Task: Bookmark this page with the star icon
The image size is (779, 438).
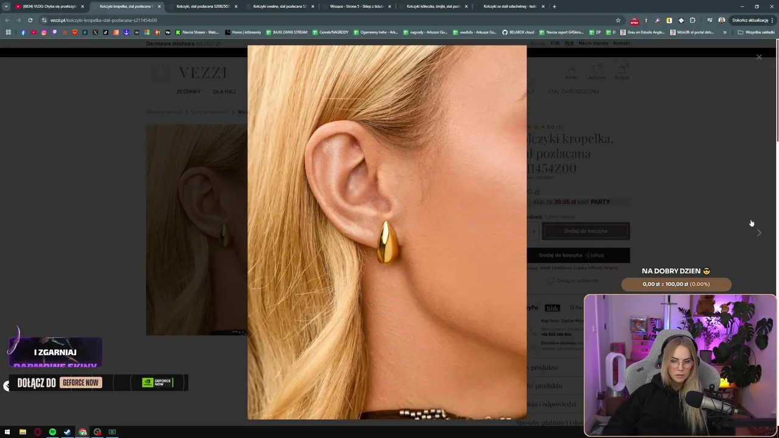Action: tap(618, 20)
